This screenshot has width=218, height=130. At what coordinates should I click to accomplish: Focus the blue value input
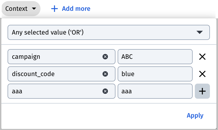tap(155, 74)
